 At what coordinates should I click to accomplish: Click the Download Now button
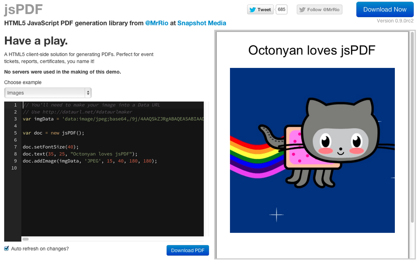click(x=385, y=9)
